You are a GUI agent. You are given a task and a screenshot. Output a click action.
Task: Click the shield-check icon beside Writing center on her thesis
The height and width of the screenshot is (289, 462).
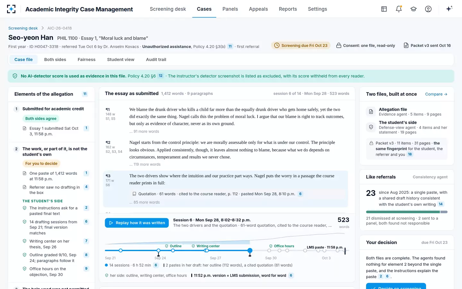24,241
